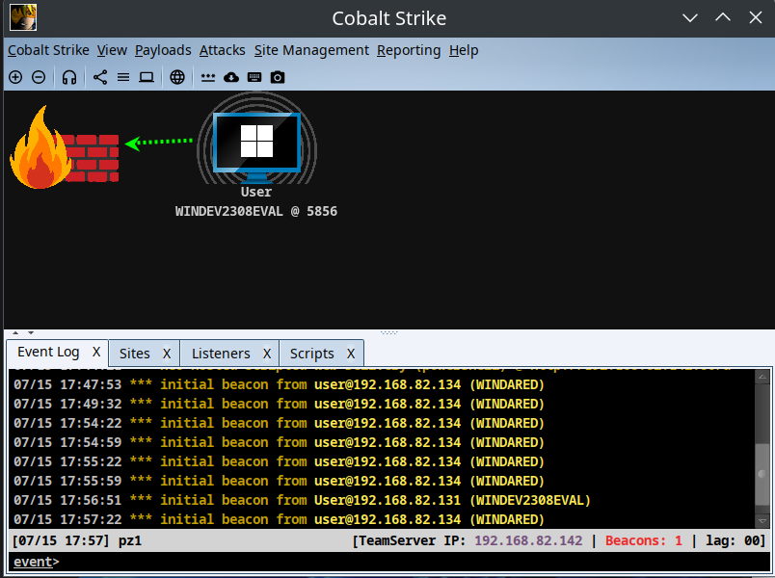View keystrokes with keyboard icon
The height and width of the screenshot is (578, 775).
click(254, 77)
